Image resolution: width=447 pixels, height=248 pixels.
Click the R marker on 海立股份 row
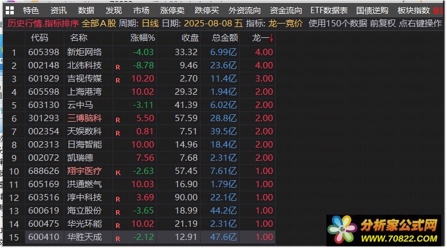click(x=118, y=212)
